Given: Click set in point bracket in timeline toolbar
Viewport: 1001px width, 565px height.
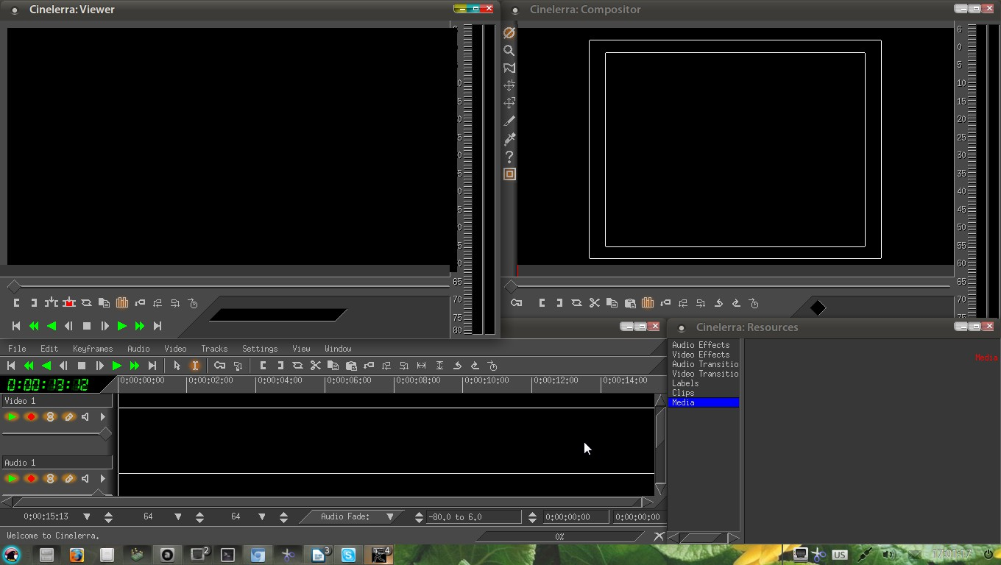Looking at the screenshot, I should [x=263, y=366].
